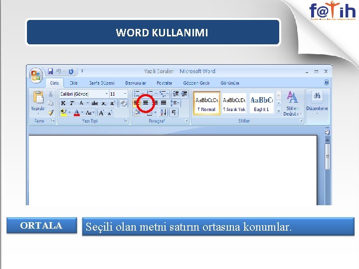
Task: Apply multilevel list formatting
Action: click(x=164, y=94)
